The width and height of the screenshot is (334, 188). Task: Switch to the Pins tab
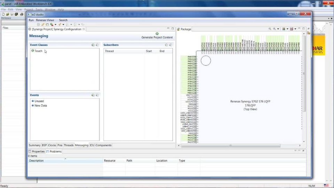click(x=60, y=145)
